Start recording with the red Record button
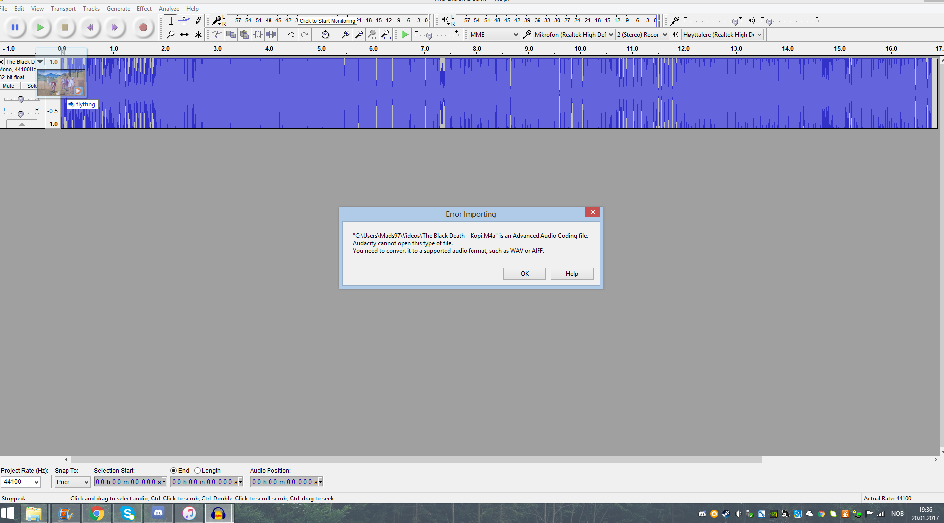 click(143, 28)
